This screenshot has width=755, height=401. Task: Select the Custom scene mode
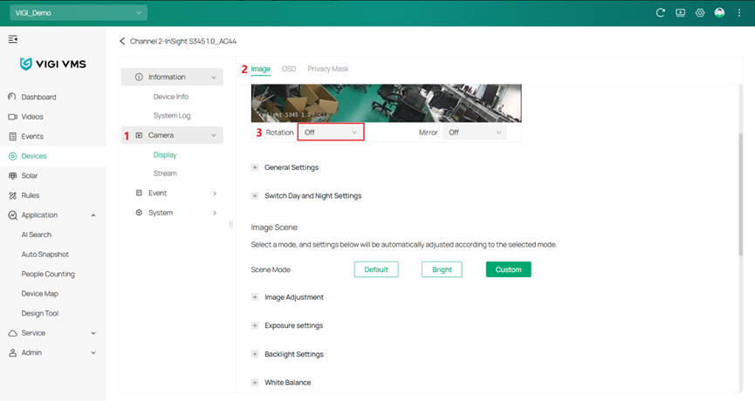point(508,269)
